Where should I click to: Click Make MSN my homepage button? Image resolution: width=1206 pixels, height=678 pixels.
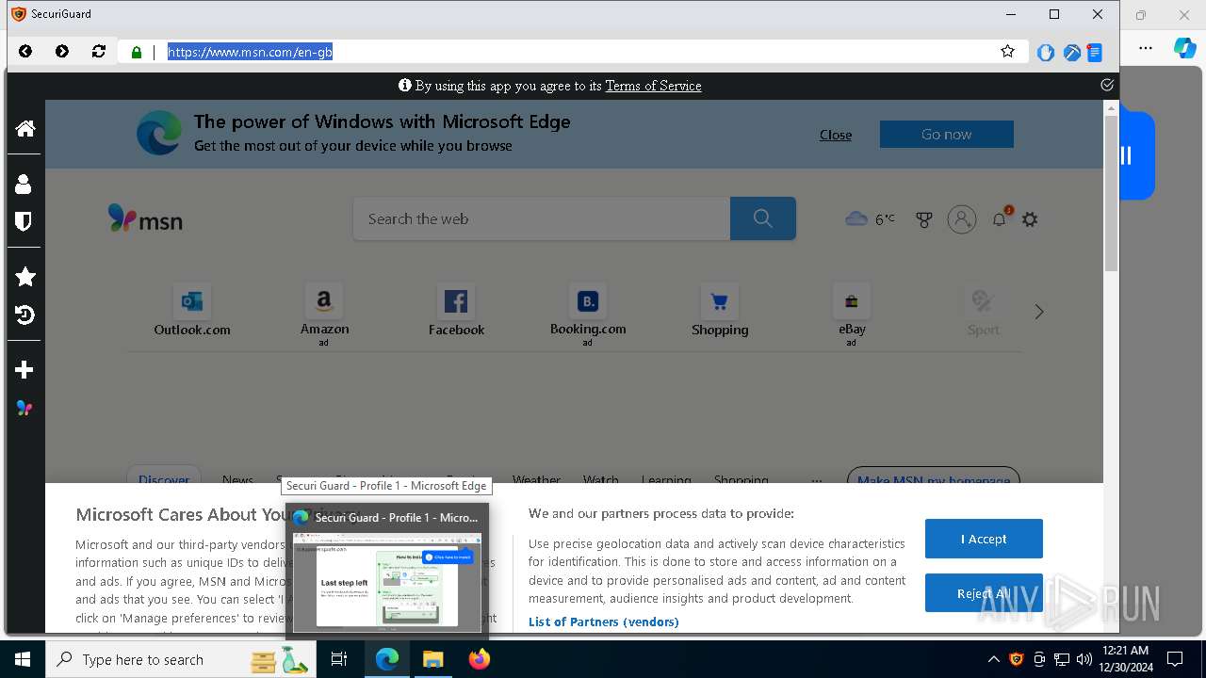click(934, 479)
